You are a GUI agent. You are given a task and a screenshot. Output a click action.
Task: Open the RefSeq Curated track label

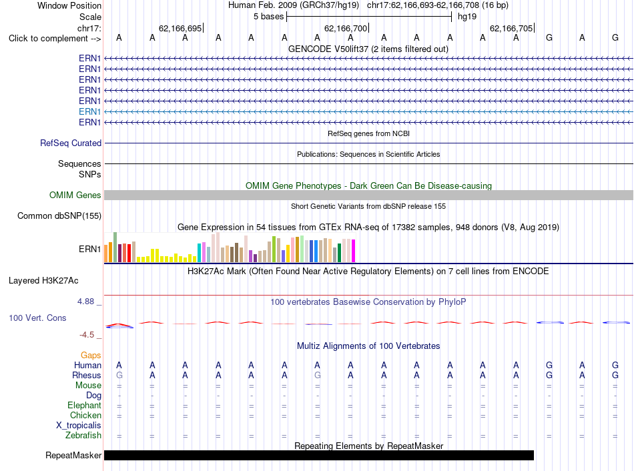70,143
